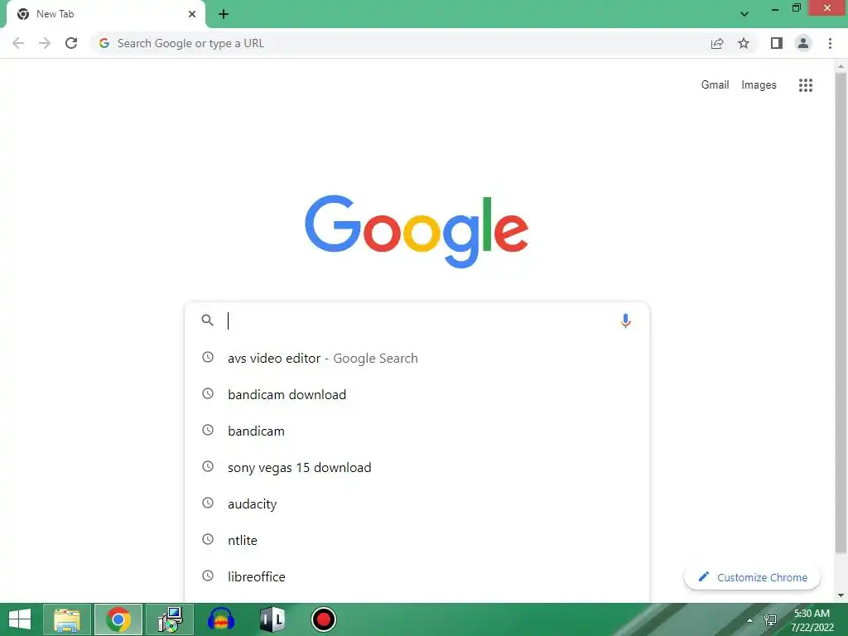Open the Windows Start button
The image size is (848, 636).
click(20, 619)
